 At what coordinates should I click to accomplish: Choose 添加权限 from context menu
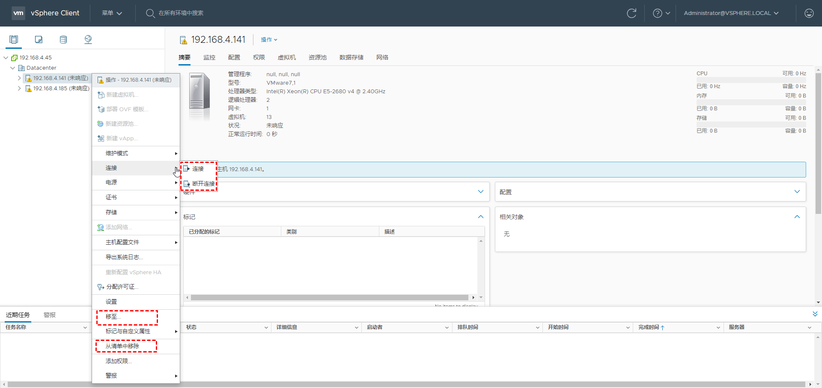tap(136, 361)
